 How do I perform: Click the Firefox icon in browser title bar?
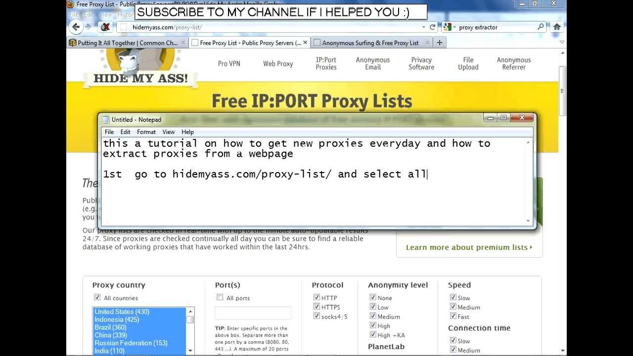click(x=71, y=4)
